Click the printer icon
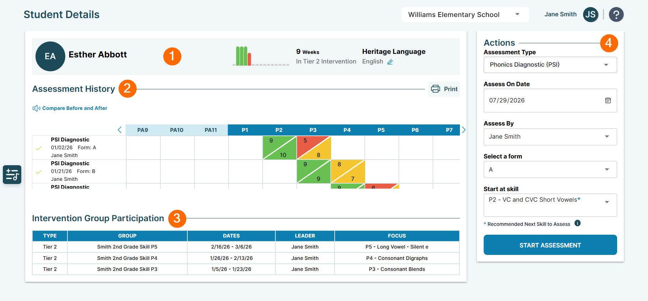Screen dimensions: 648x301 tap(435, 89)
